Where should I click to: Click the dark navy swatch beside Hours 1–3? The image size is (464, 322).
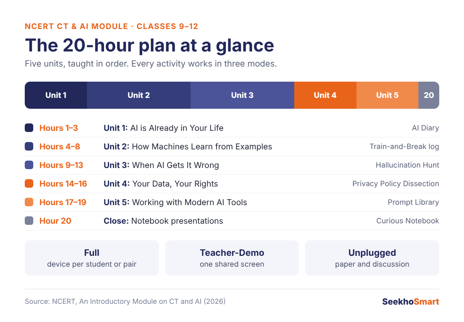coord(29,128)
